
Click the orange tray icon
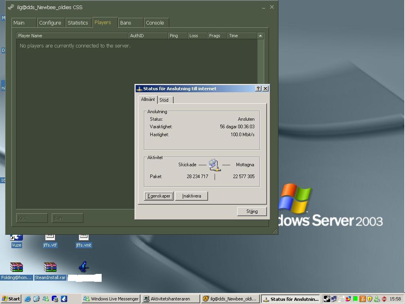(362, 299)
